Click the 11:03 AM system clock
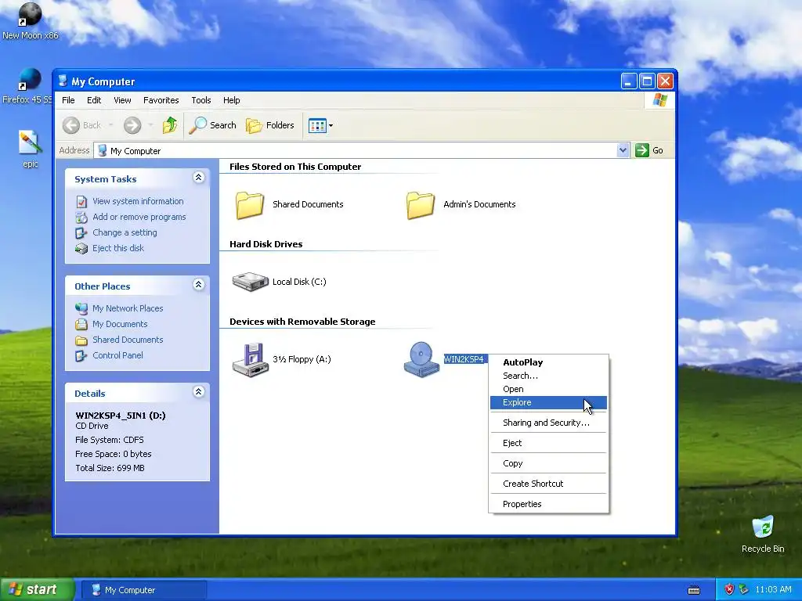 (x=773, y=590)
